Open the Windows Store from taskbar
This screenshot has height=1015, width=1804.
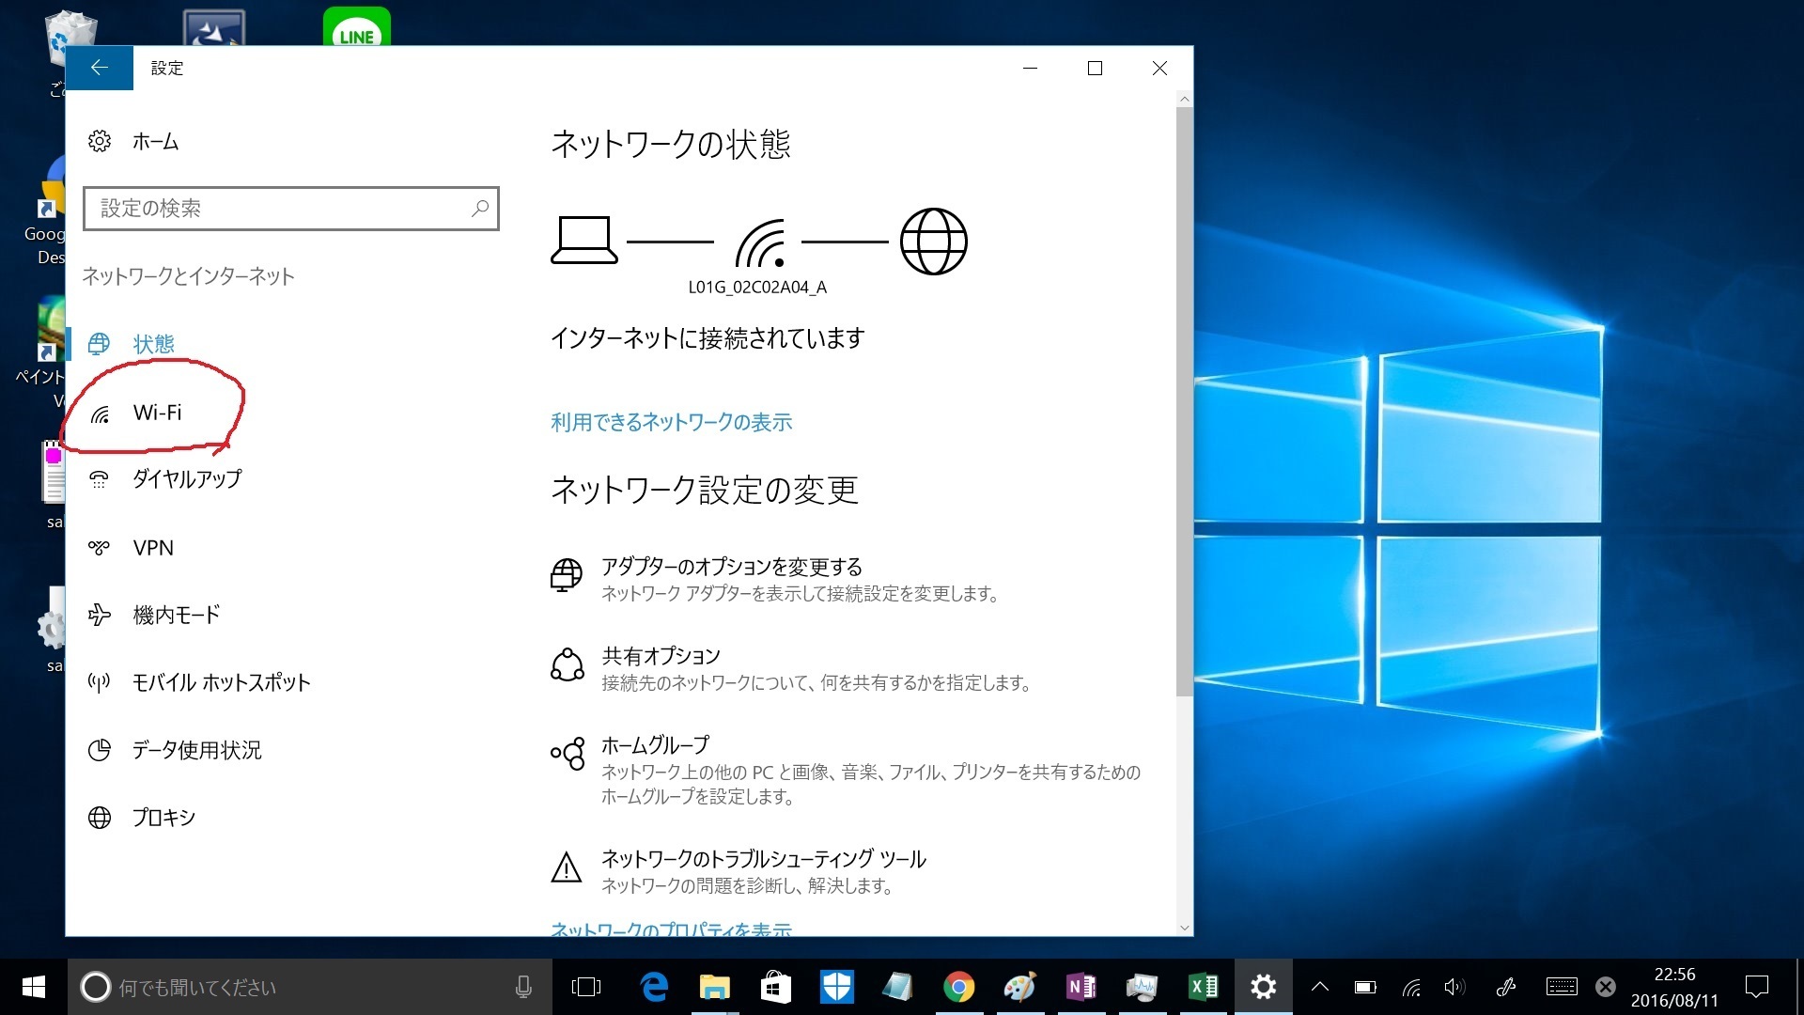pyautogui.click(x=776, y=987)
